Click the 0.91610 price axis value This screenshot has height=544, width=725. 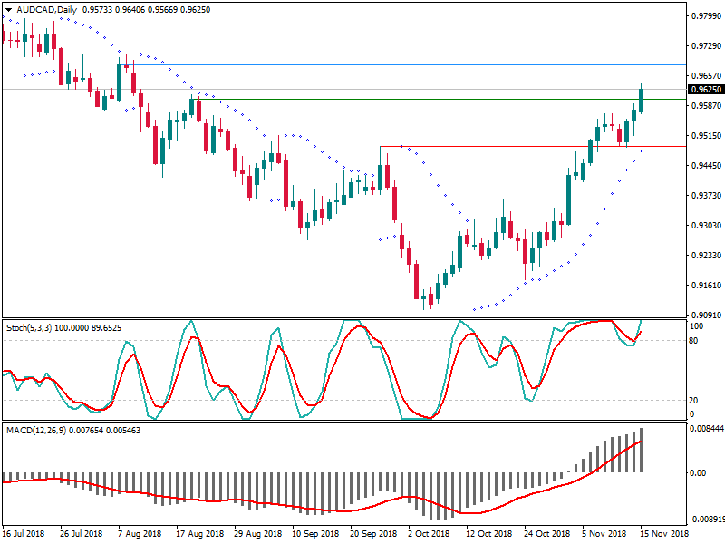pos(707,285)
